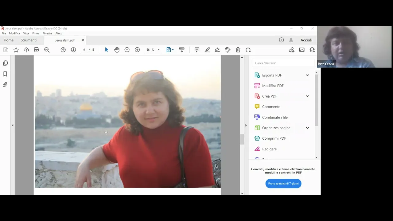Open the Modifica menu
393x221 pixels.
point(14,33)
